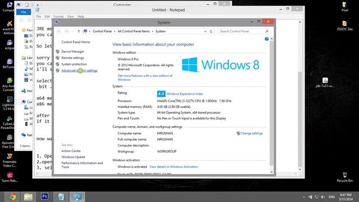Click the Notepad icon in the taskbar
The width and height of the screenshot is (359, 202).
[x=61, y=197]
